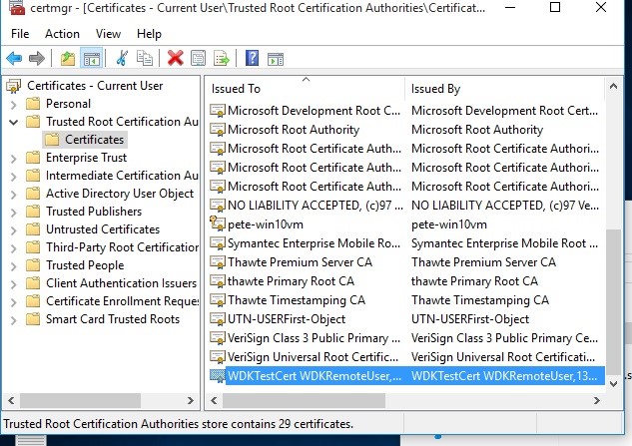Open the Action menu
This screenshot has height=446, width=632.
coord(62,34)
